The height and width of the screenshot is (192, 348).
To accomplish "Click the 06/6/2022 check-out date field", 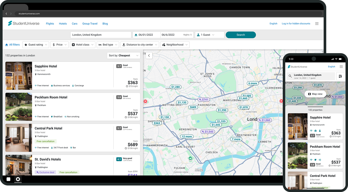I will [x=177, y=35].
